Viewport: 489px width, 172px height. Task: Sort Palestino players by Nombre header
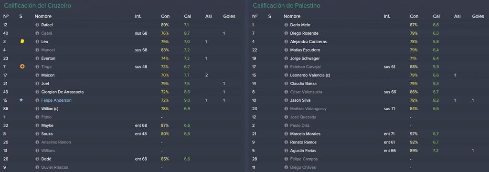click(292, 16)
